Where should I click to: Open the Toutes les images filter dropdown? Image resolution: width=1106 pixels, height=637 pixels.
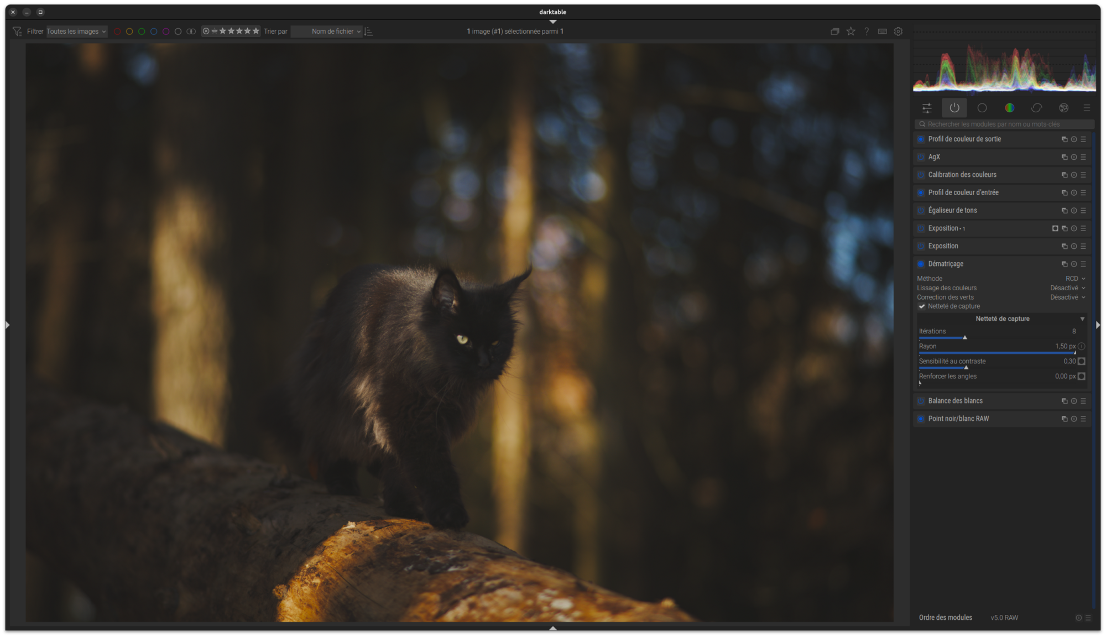coord(76,32)
